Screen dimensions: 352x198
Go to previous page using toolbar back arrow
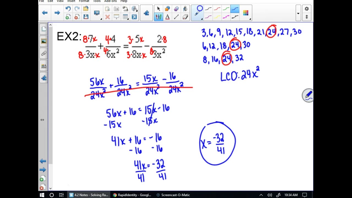pyautogui.click(x=45, y=13)
